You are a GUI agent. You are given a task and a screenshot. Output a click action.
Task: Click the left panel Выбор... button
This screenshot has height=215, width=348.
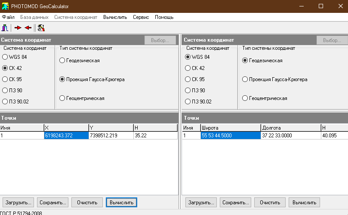pyautogui.click(x=160, y=40)
